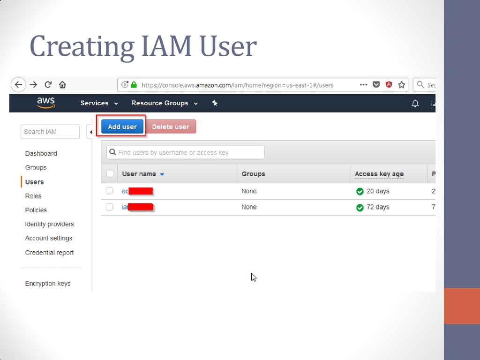Sort by the User name column arrow
The height and width of the screenshot is (360, 480).
[x=162, y=174]
